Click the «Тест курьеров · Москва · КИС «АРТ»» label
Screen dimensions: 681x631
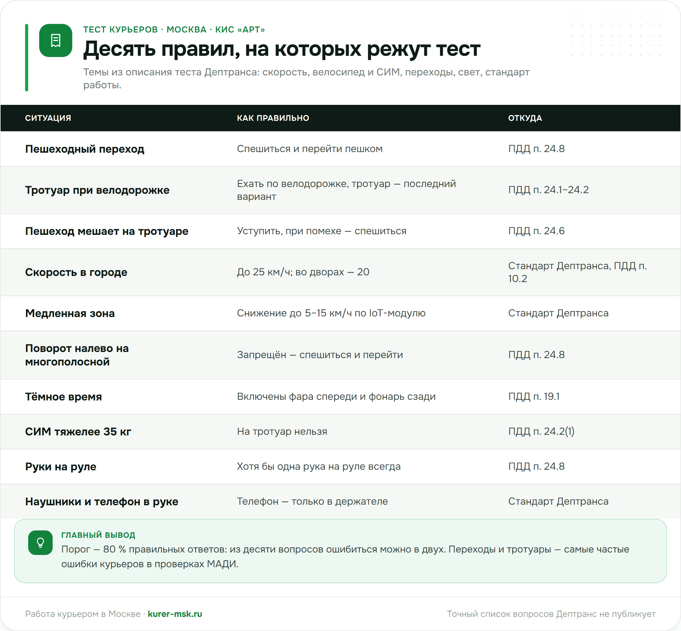[x=174, y=30]
